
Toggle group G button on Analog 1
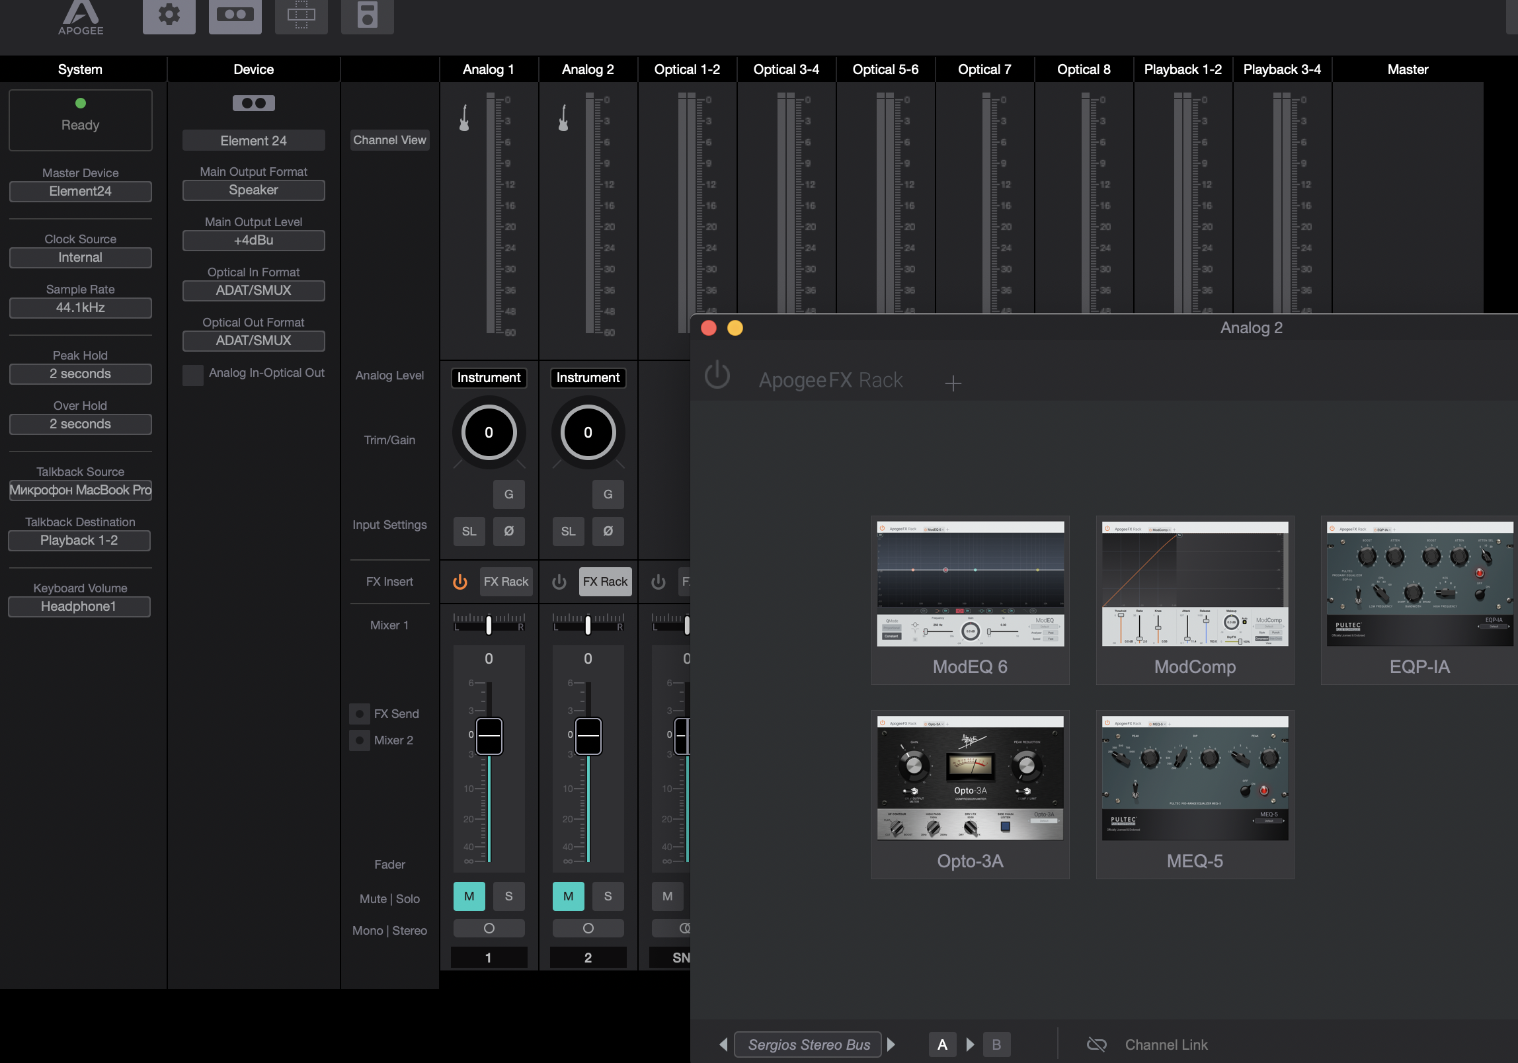click(x=509, y=494)
